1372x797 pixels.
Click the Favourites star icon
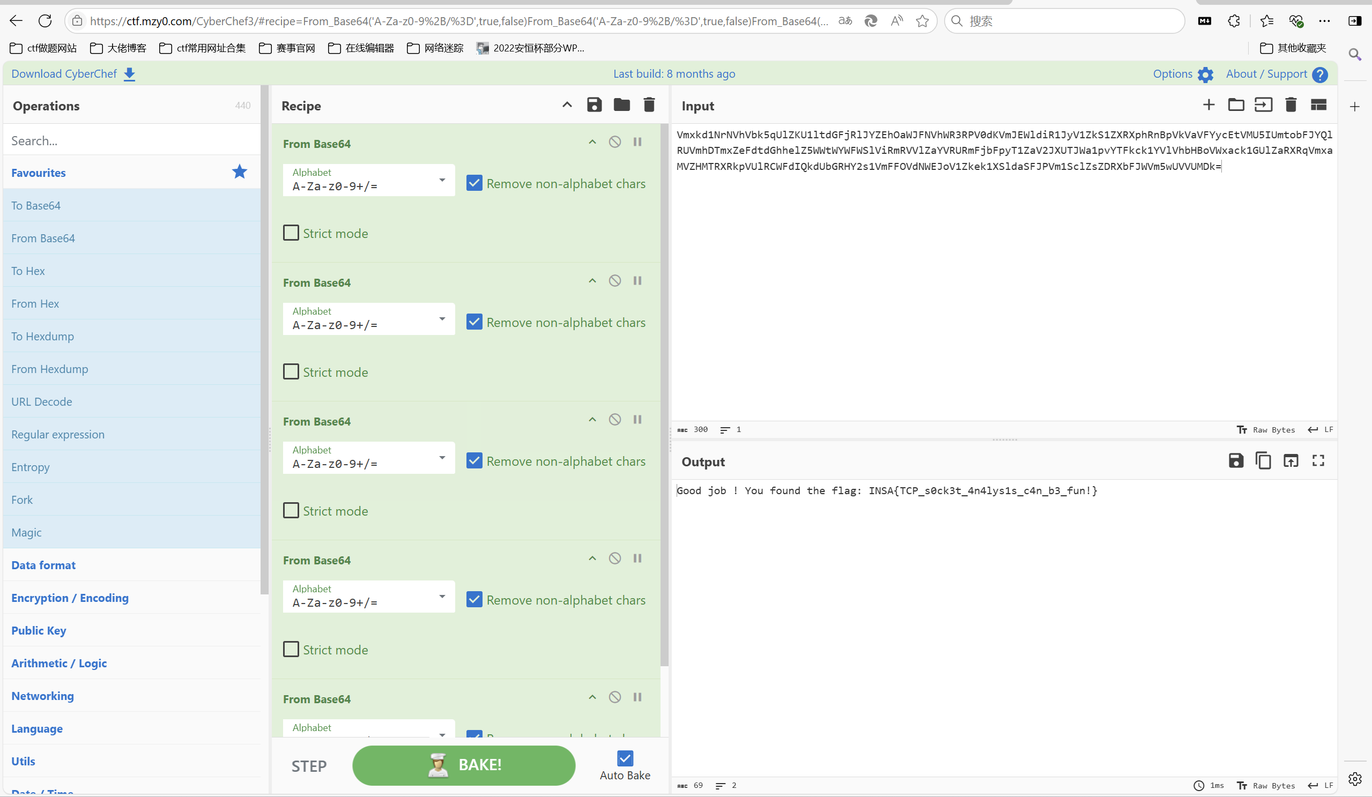240,172
